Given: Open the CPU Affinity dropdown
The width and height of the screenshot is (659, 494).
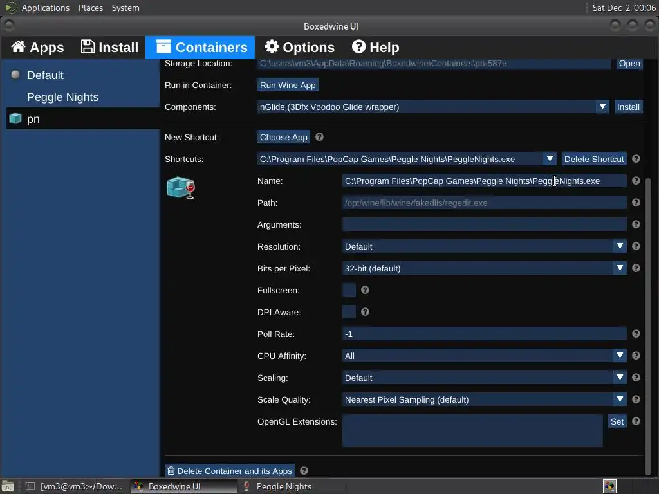Looking at the screenshot, I should (484, 356).
